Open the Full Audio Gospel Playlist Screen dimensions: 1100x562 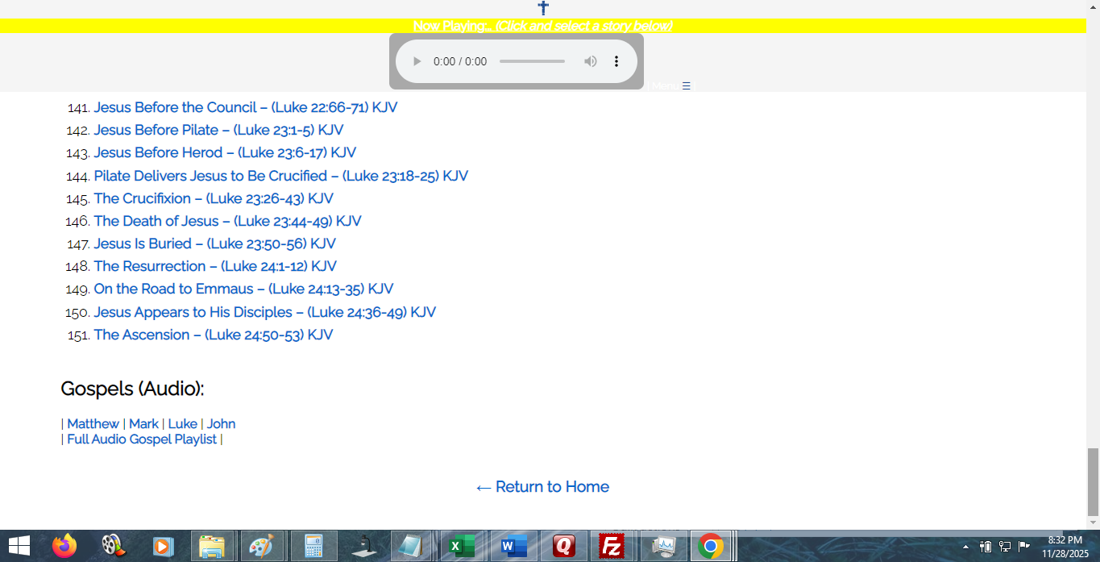[142, 439]
